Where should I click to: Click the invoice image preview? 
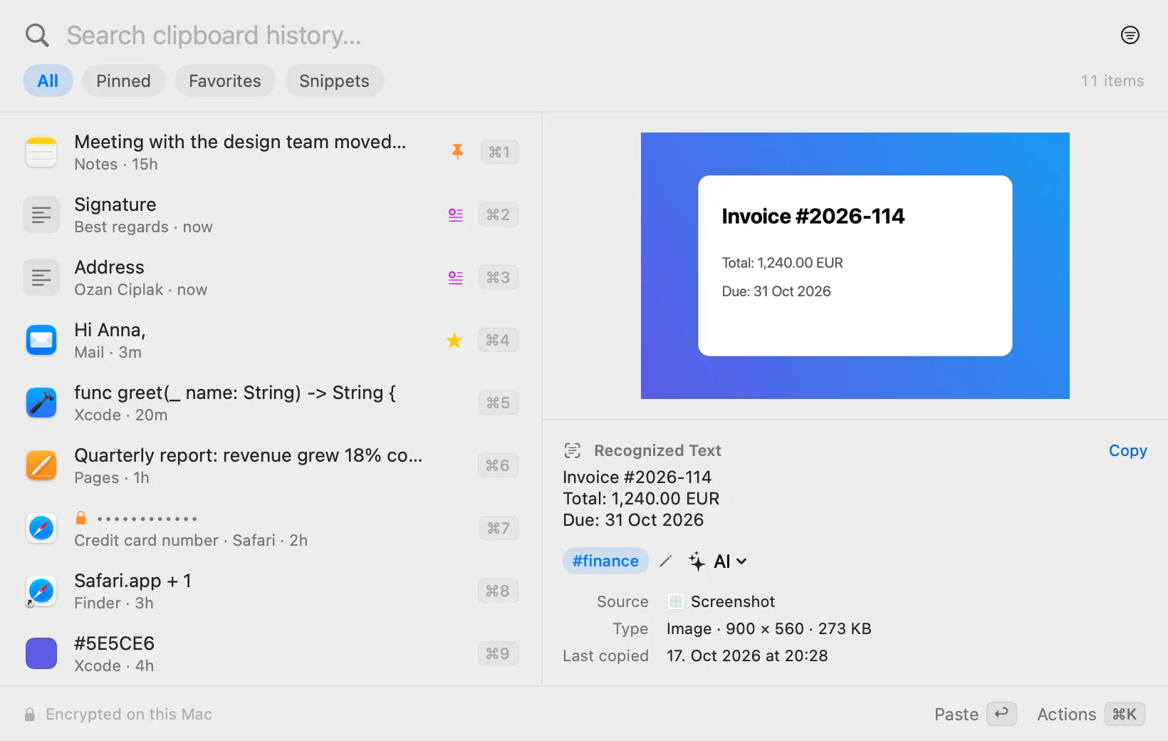pos(855,266)
